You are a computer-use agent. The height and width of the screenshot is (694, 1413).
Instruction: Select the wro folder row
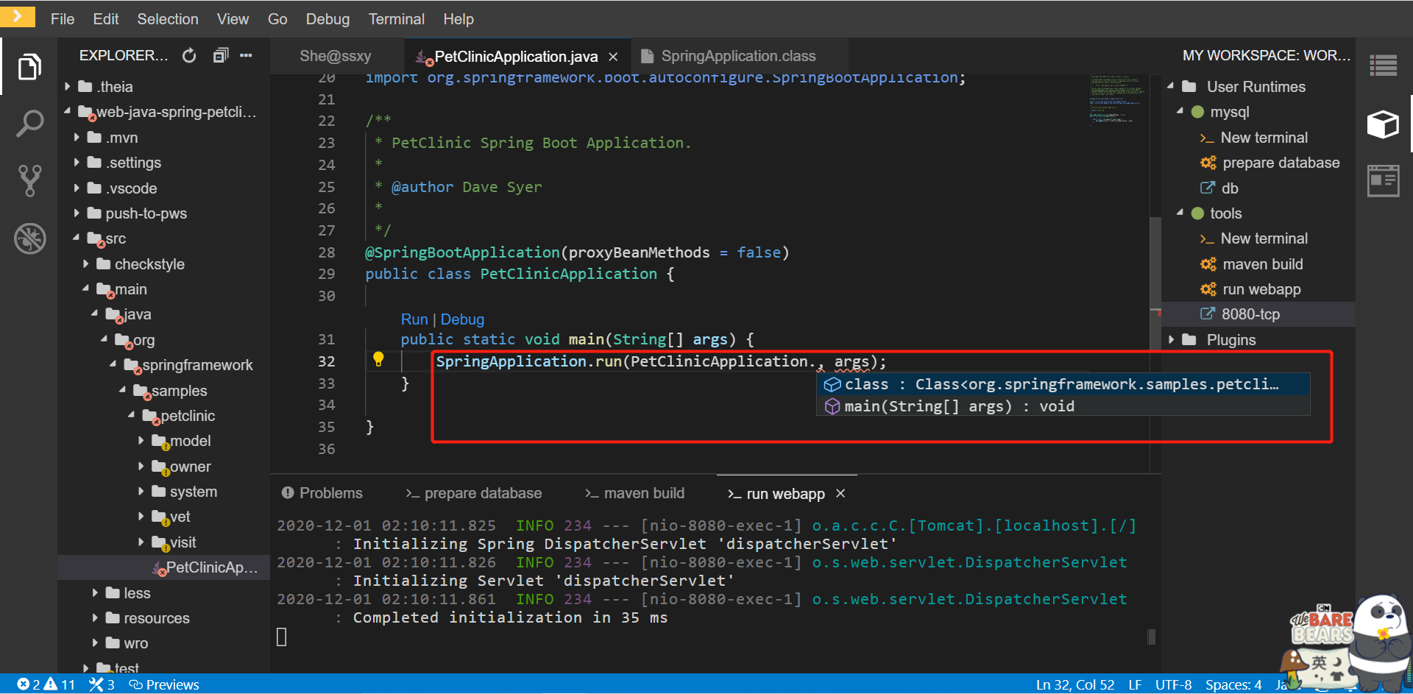pyautogui.click(x=164, y=642)
